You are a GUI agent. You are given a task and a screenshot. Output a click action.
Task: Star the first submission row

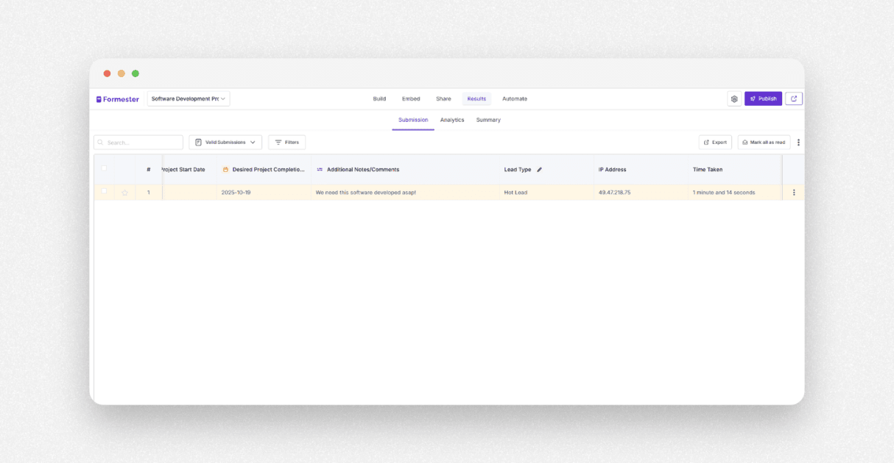124,193
